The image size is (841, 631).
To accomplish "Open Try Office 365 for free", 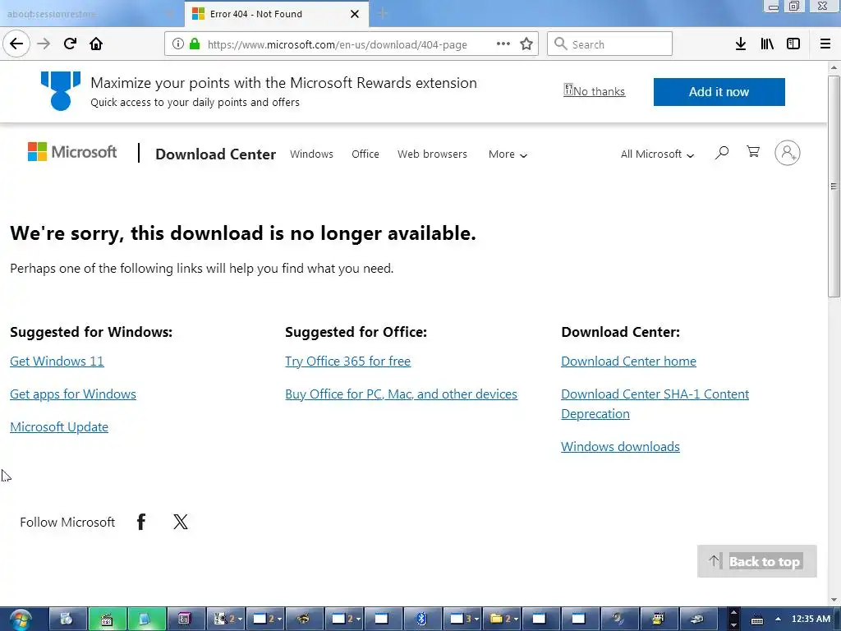I will (x=347, y=362).
